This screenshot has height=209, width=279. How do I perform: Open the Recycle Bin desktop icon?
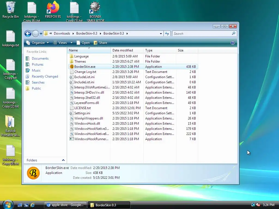click(11, 10)
